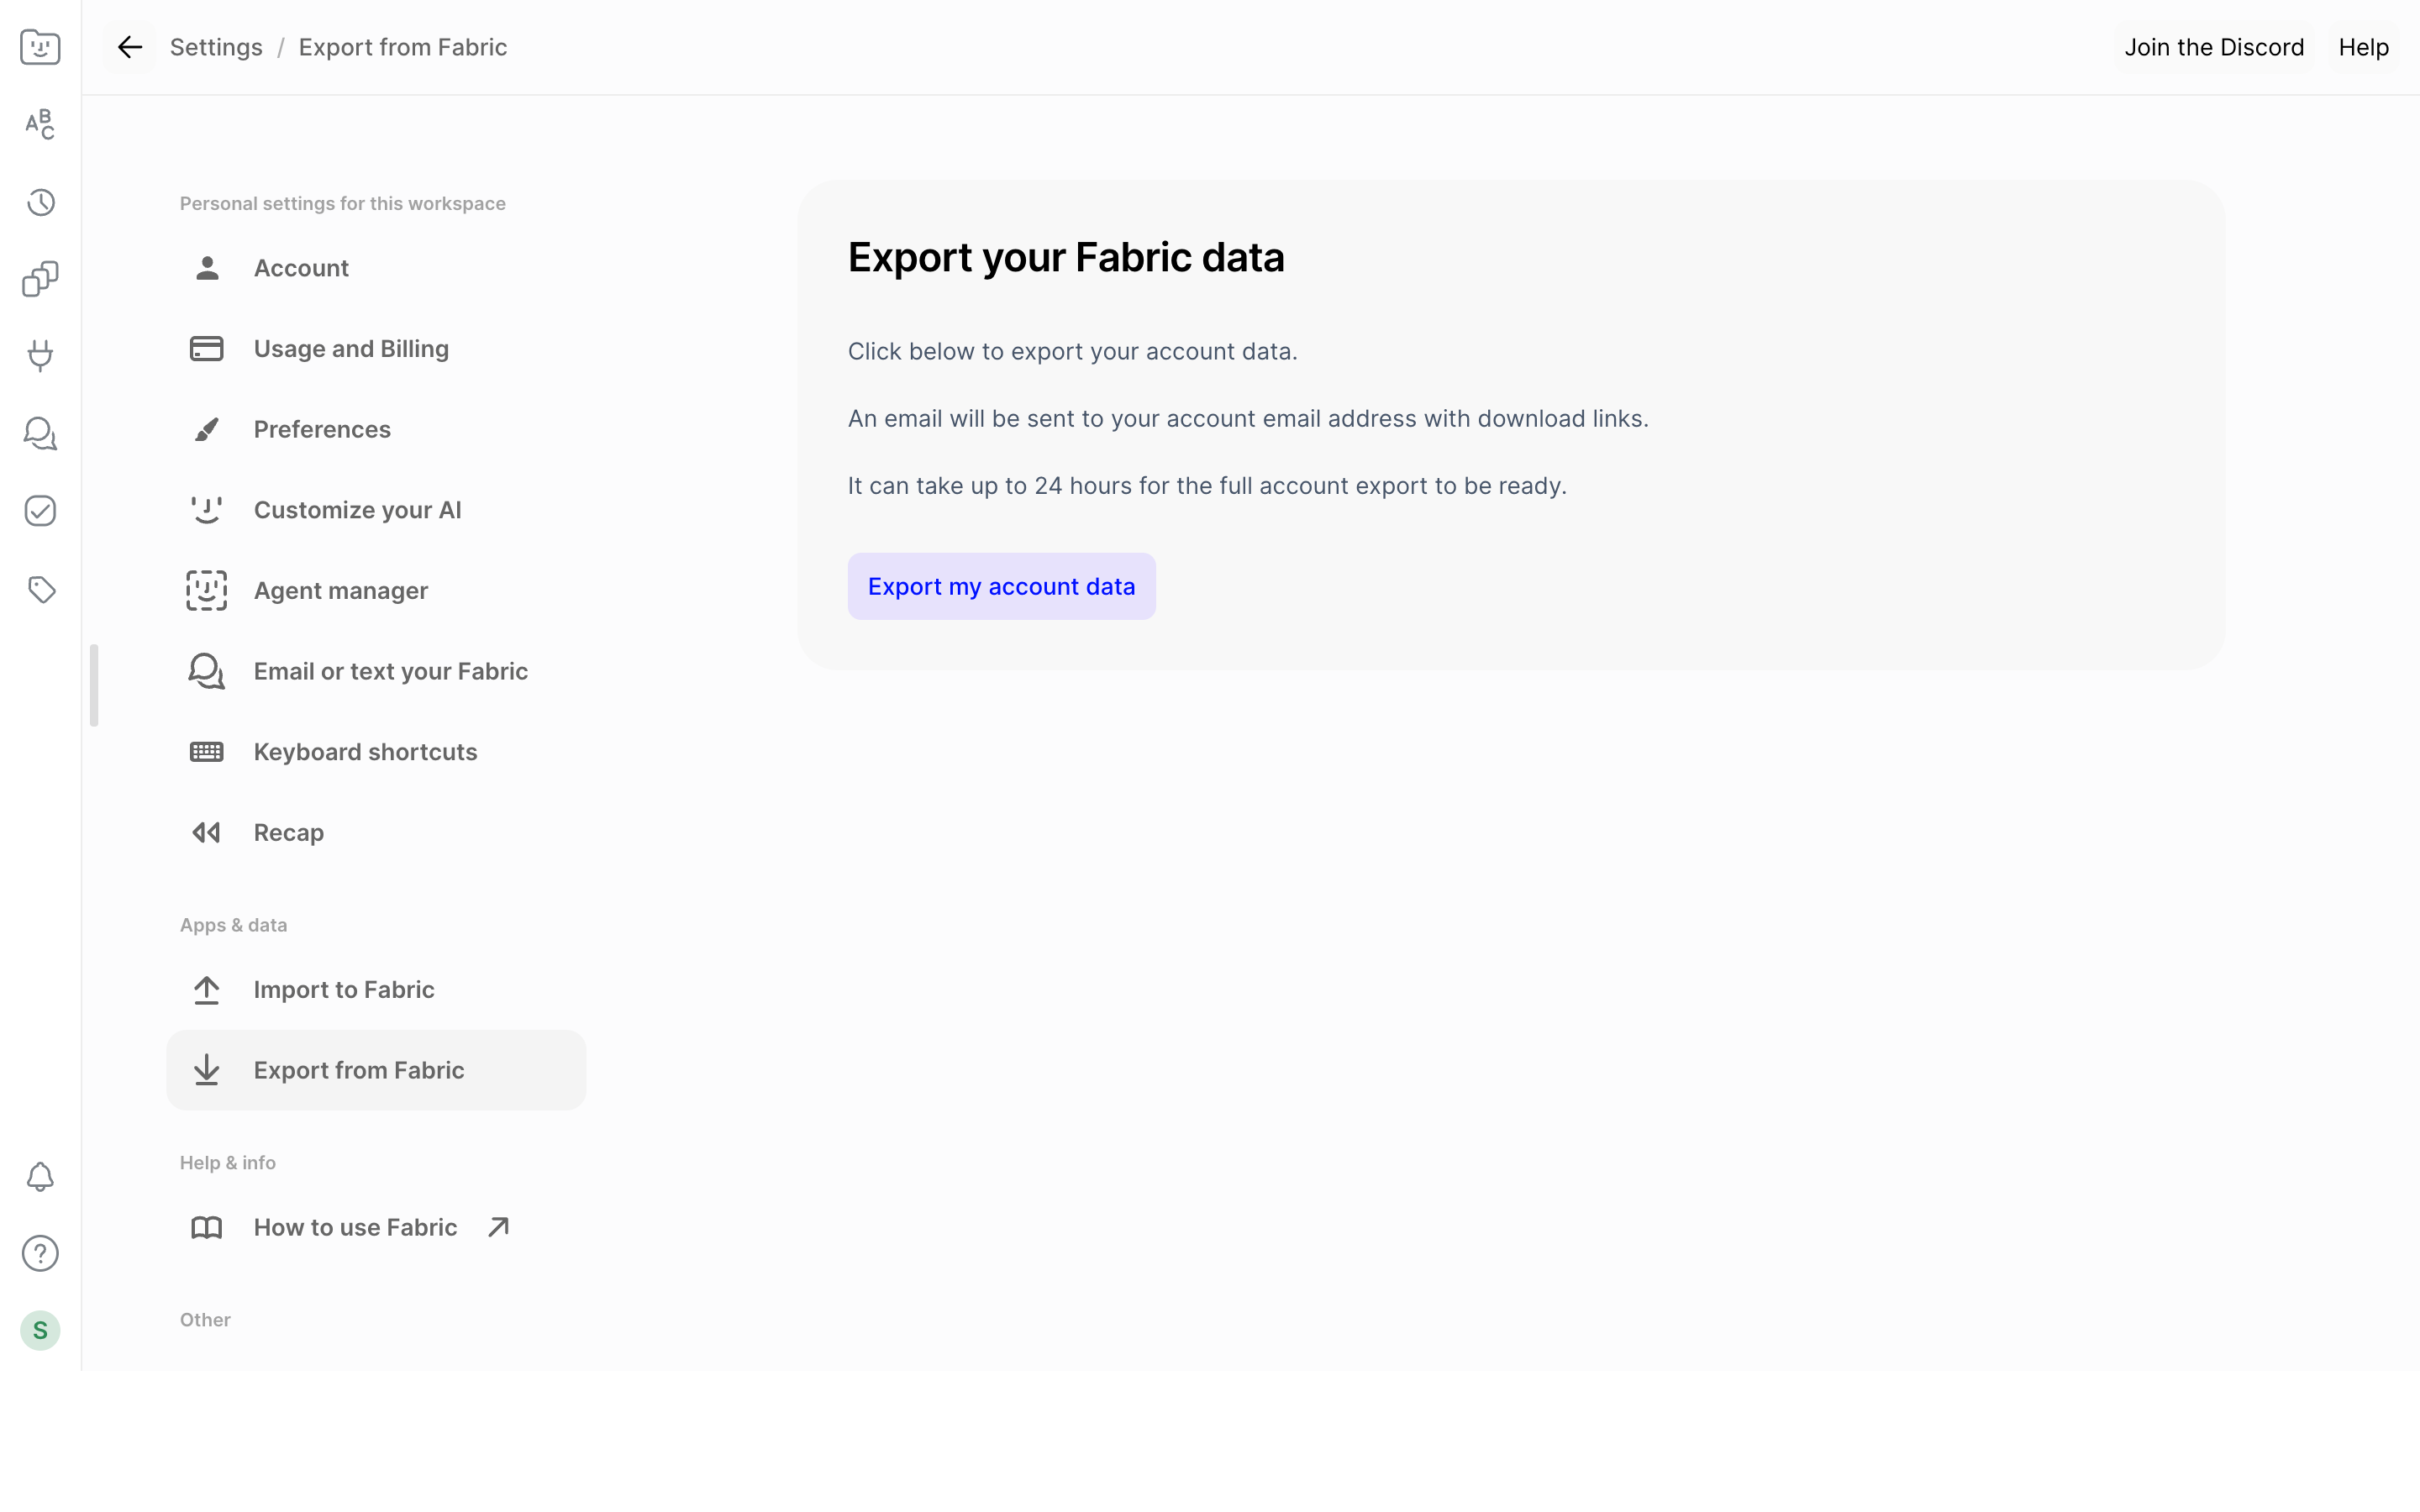The height and width of the screenshot is (1512, 2420).
Task: Click the 'up to 24 hours' notice text
Action: (x=1207, y=486)
